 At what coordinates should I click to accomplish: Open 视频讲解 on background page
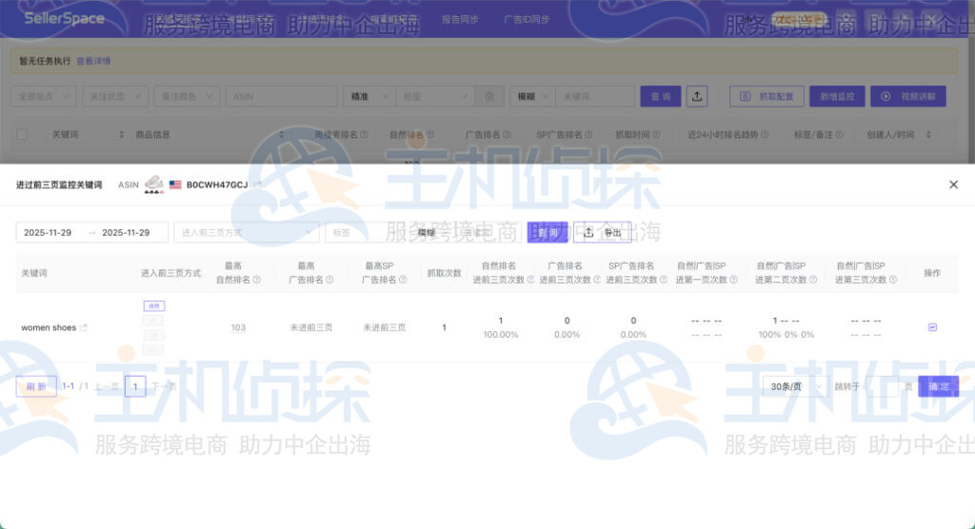[x=907, y=96]
